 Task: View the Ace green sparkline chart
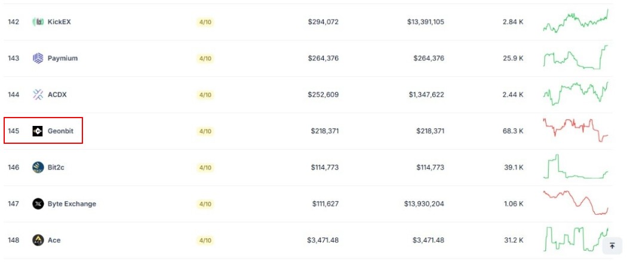pos(576,239)
